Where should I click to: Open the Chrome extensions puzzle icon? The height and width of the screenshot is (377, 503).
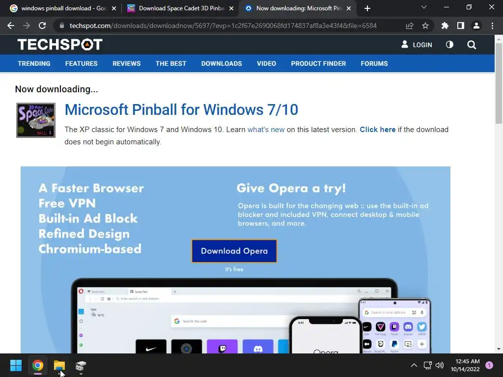[x=445, y=26]
